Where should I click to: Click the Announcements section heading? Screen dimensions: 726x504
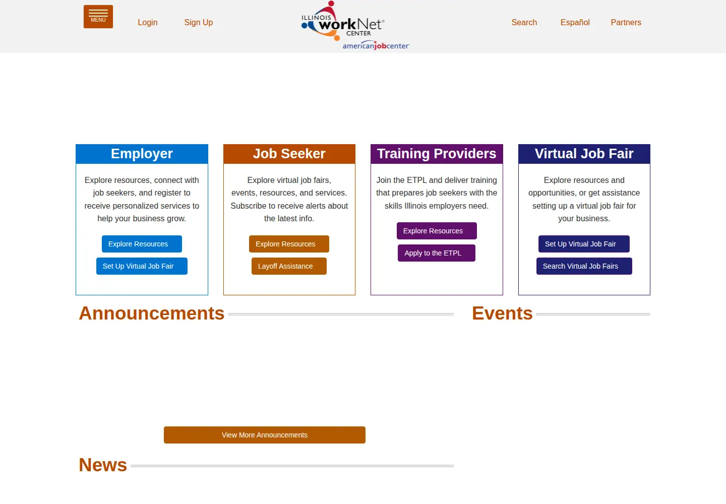coord(152,313)
